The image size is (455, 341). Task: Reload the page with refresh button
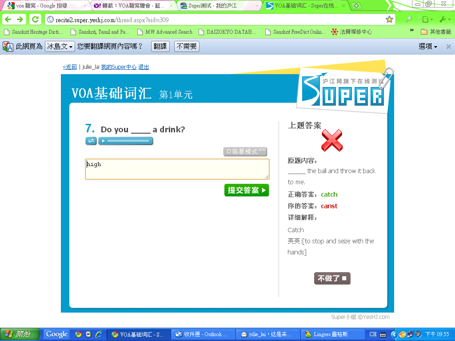[35, 20]
